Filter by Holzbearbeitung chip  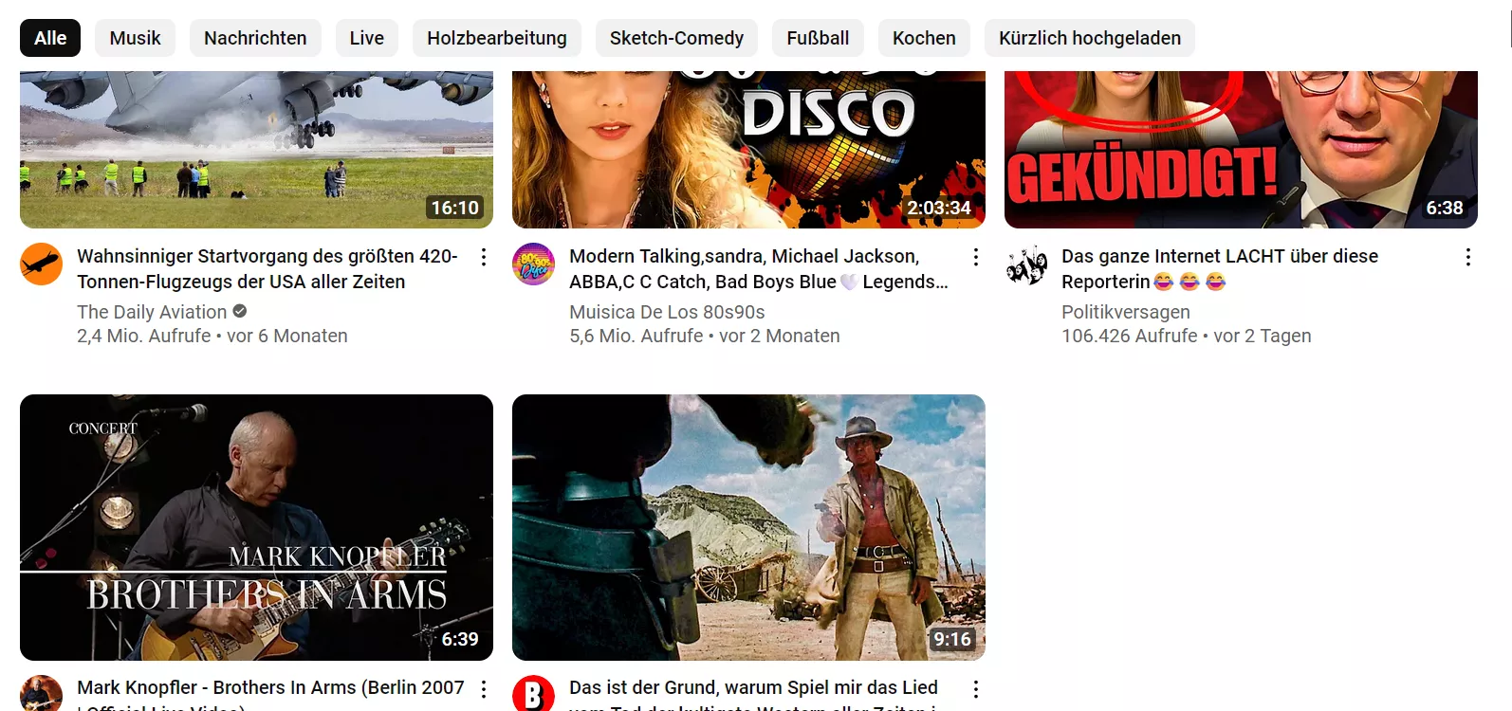(x=497, y=38)
